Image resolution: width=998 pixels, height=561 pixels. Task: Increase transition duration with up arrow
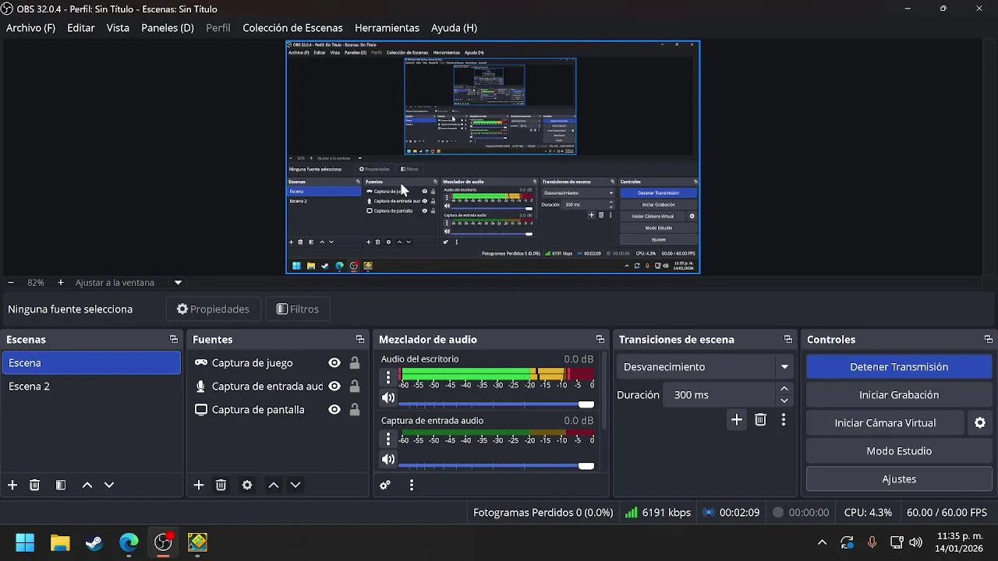784,389
